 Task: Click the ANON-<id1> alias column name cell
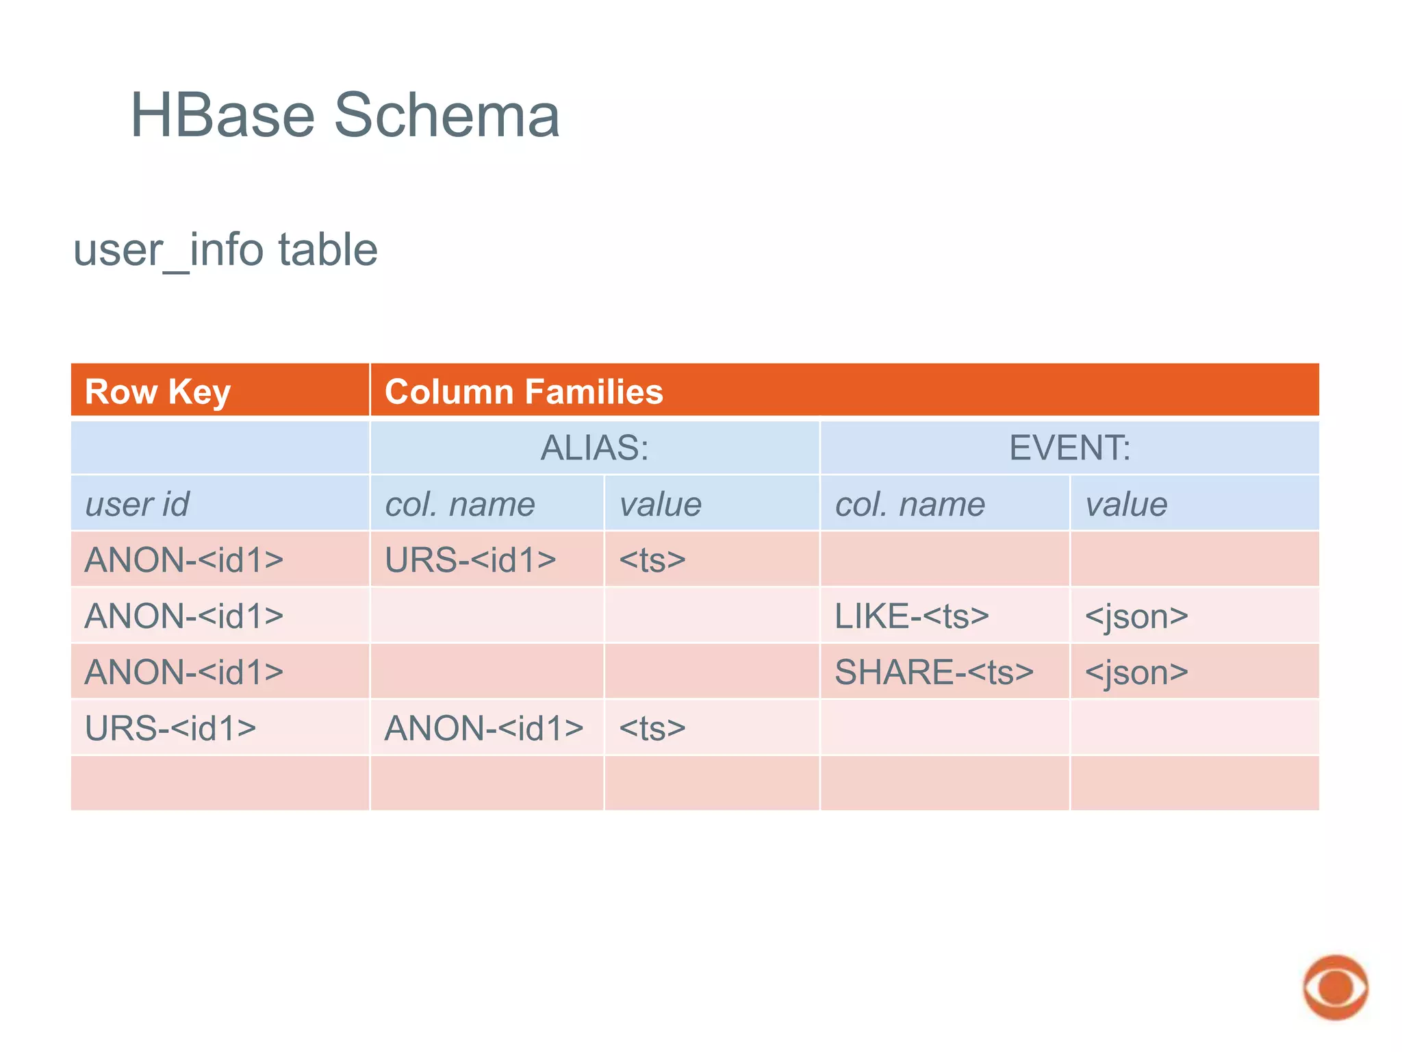[487, 728]
